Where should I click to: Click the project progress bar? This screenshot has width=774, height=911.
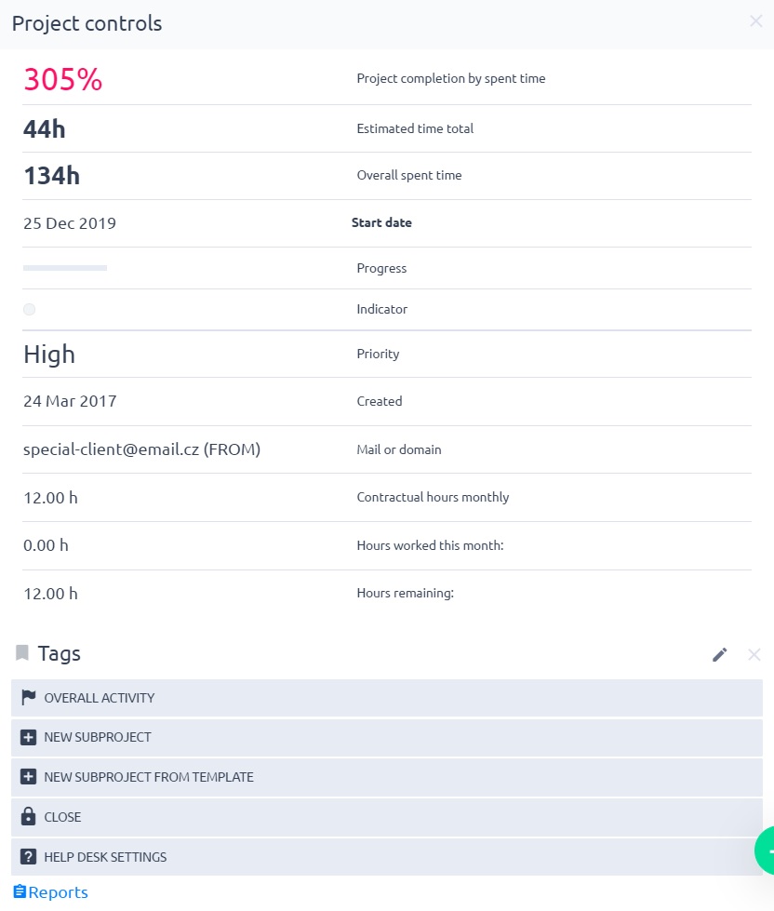point(65,268)
